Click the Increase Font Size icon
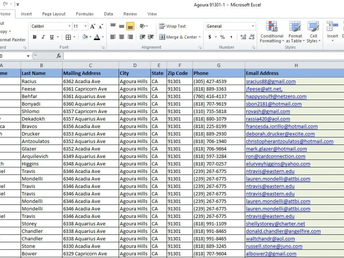344x258 pixels. coord(92,26)
